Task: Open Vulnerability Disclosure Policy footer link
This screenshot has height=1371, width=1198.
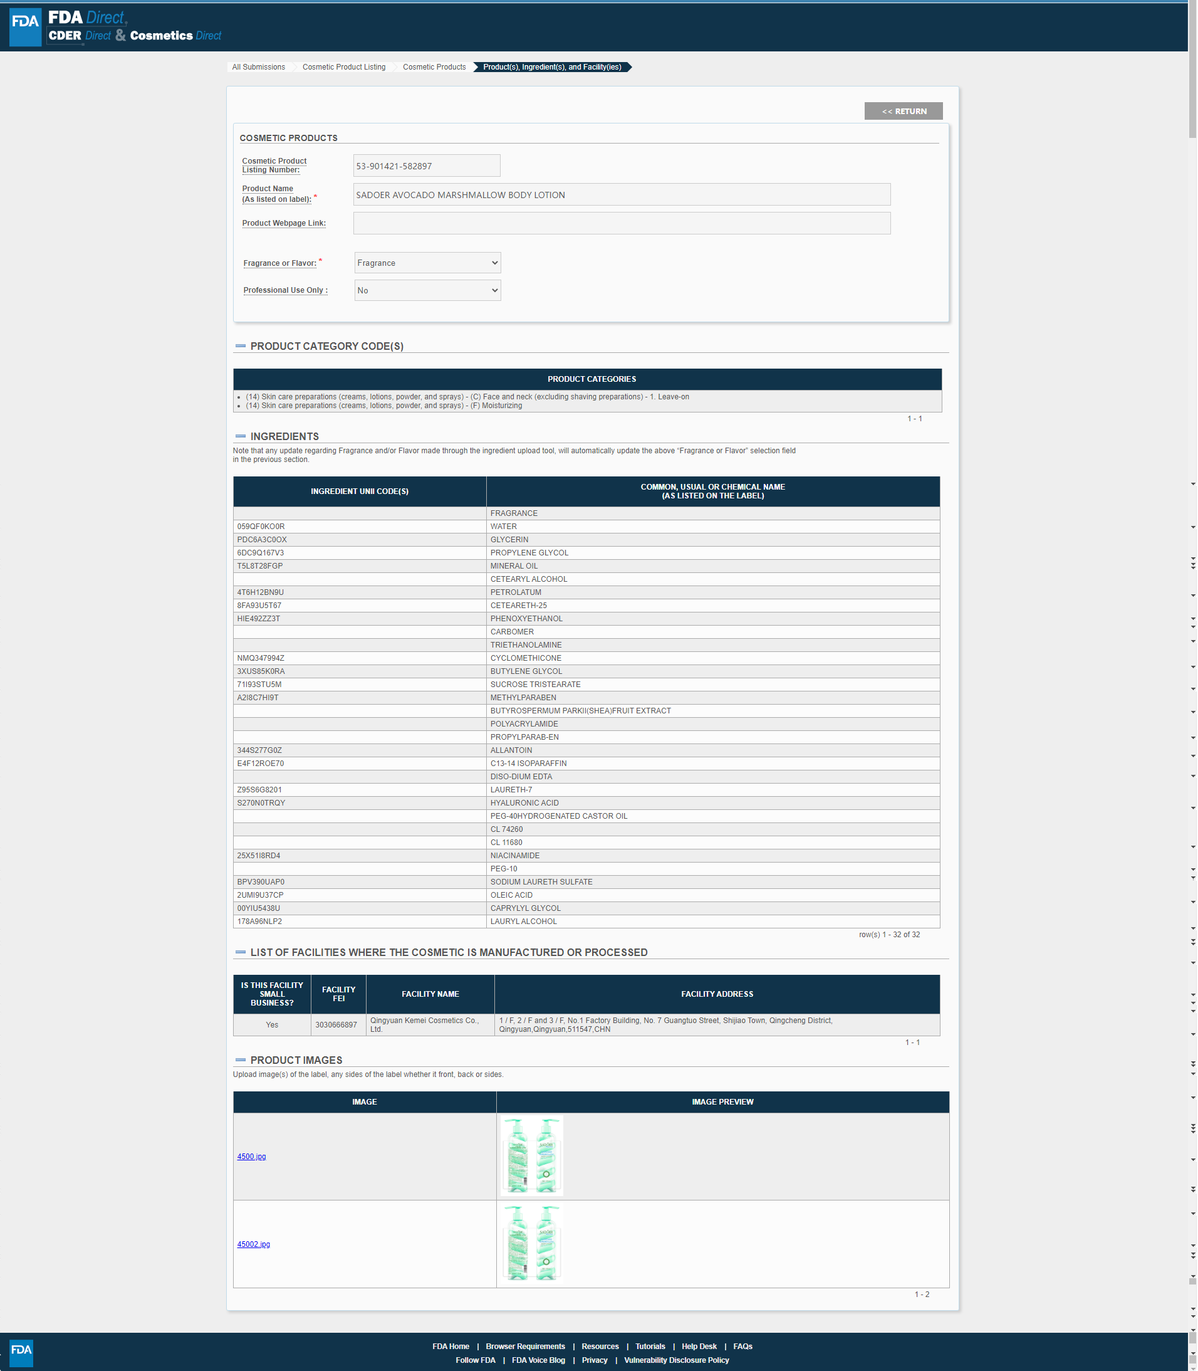Action: click(676, 1360)
